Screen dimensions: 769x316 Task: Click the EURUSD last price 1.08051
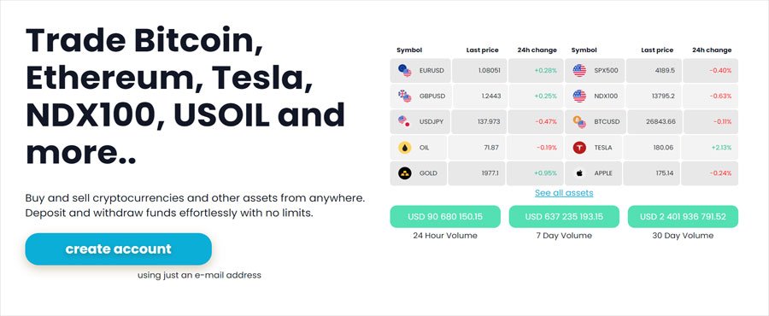pyautogui.click(x=479, y=71)
